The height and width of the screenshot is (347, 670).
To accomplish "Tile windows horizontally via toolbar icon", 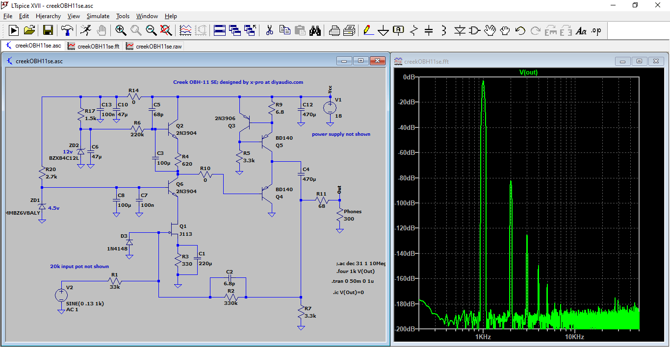I will [219, 30].
